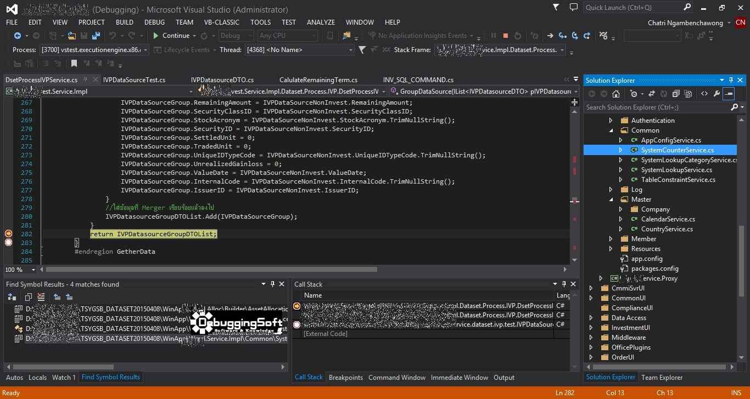The image size is (750, 399).
Task: Click the Step Out icon
Action: pyautogui.click(x=587, y=36)
